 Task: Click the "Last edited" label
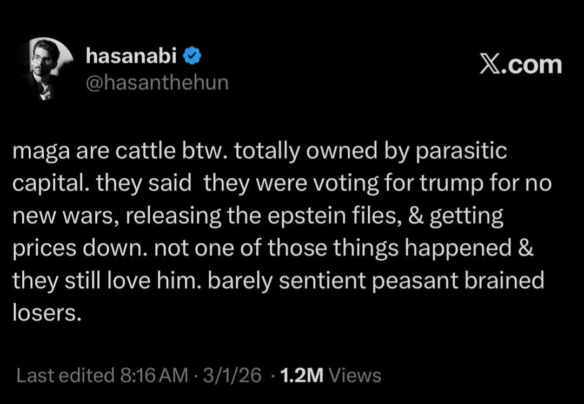(65, 375)
